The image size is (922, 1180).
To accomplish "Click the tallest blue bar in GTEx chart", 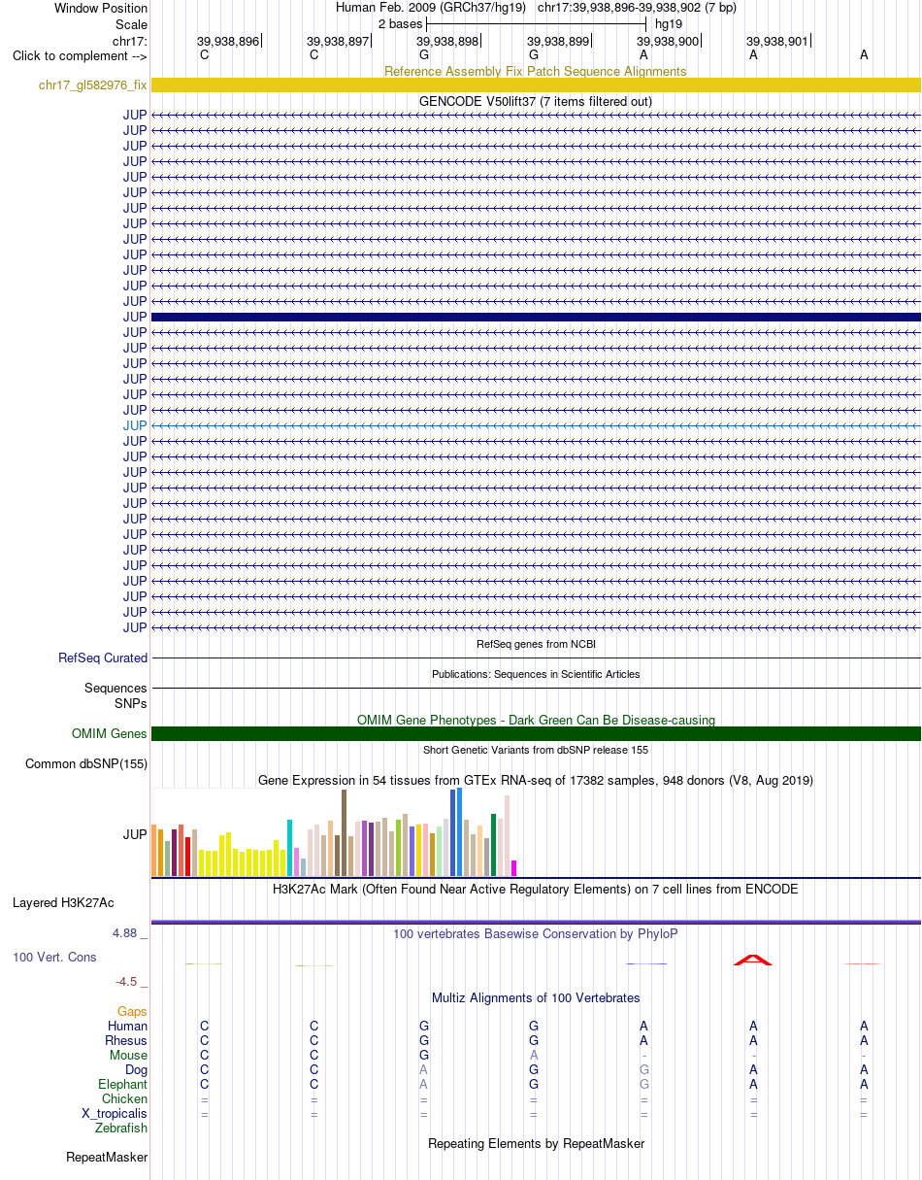I will [x=460, y=832].
